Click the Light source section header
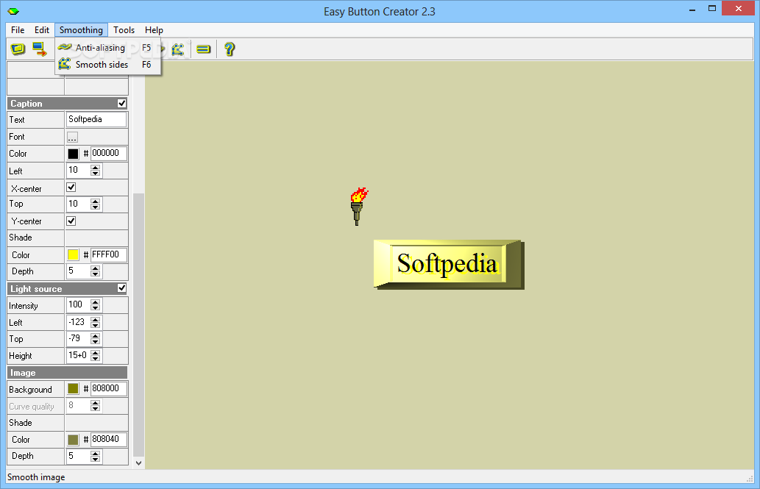Viewport: 760px width, 489px height. point(68,288)
